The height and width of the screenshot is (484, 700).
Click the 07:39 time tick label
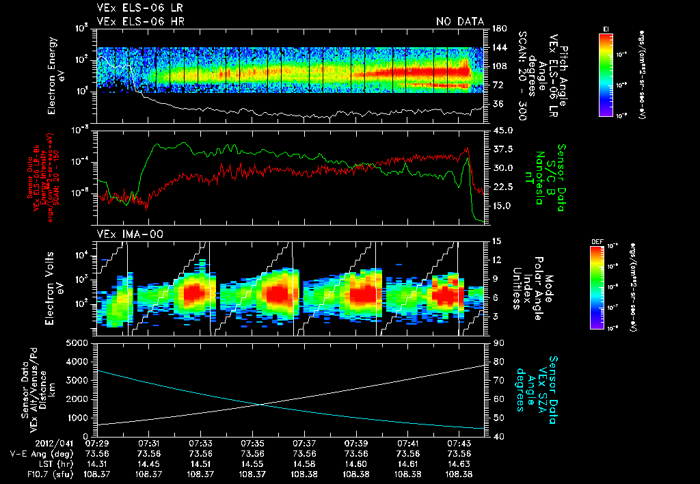click(x=355, y=444)
